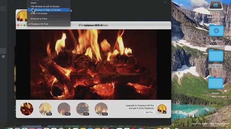Select the third fireplace thumbnail marked PRO
This screenshot has height=129, width=231.
tap(64, 109)
